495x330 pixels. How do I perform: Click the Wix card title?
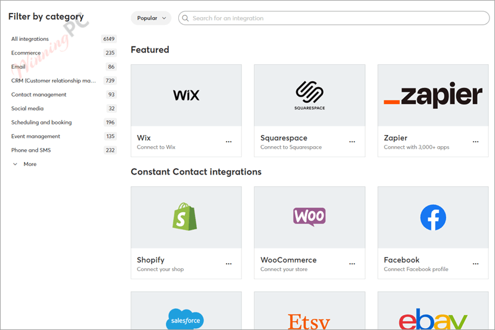(144, 138)
